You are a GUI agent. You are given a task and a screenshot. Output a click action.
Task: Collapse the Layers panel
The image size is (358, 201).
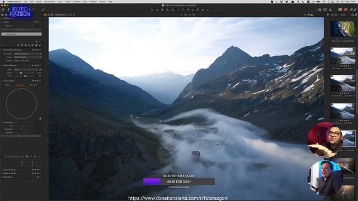point(2,22)
